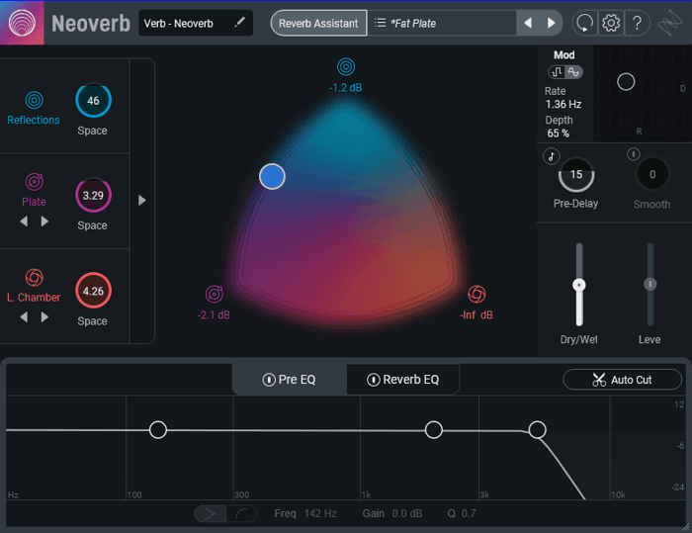Screen dimensions: 692x533
Task: Click the Neoverb logo icon
Action: tap(22, 23)
